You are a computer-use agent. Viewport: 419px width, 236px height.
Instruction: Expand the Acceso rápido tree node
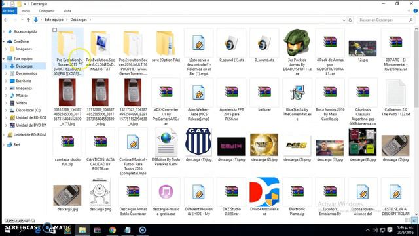[x=4, y=31]
